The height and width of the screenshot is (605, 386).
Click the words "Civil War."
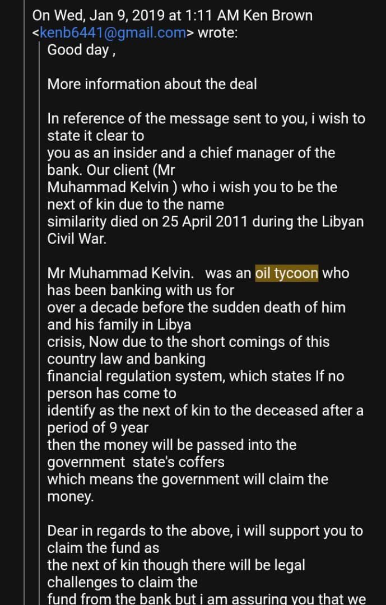tap(76, 239)
